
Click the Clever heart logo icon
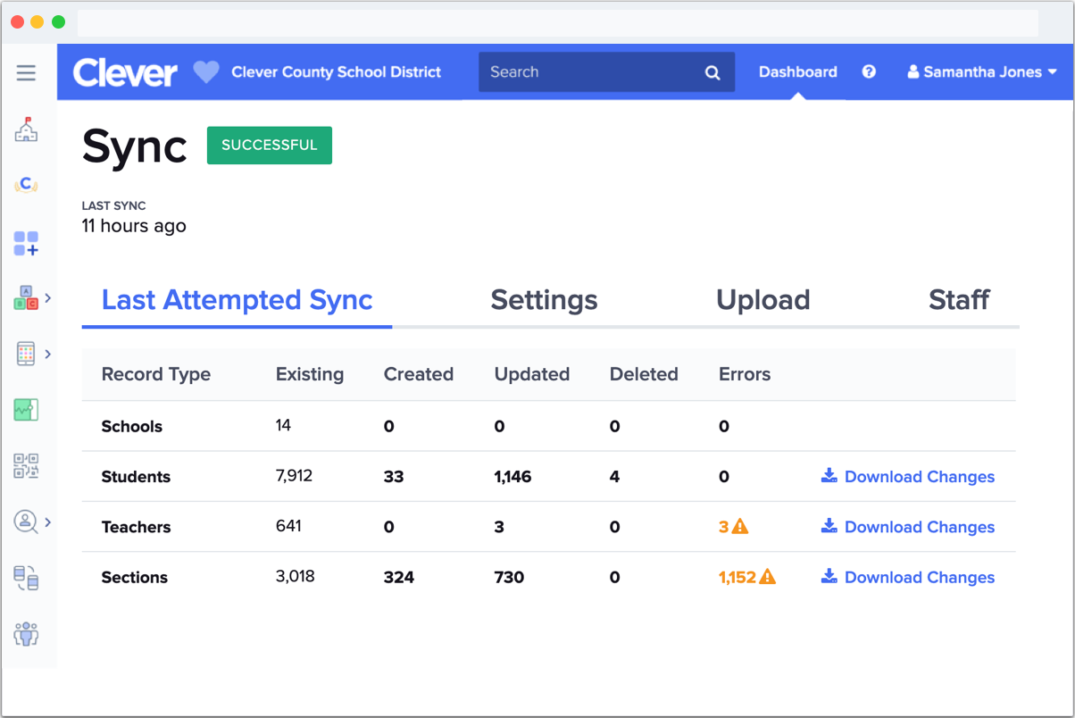[206, 72]
